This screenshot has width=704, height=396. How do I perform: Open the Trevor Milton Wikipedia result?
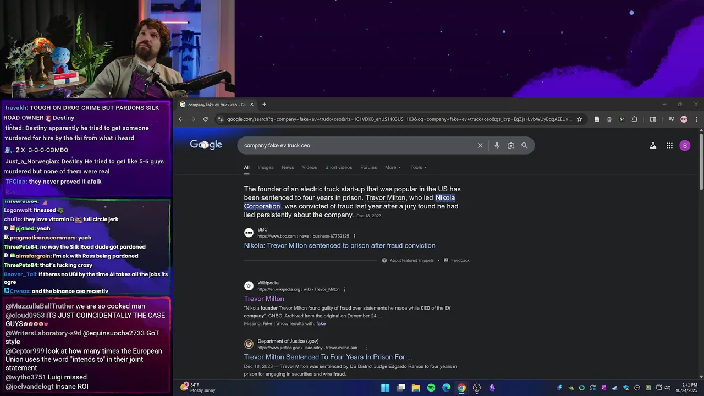coord(264,299)
